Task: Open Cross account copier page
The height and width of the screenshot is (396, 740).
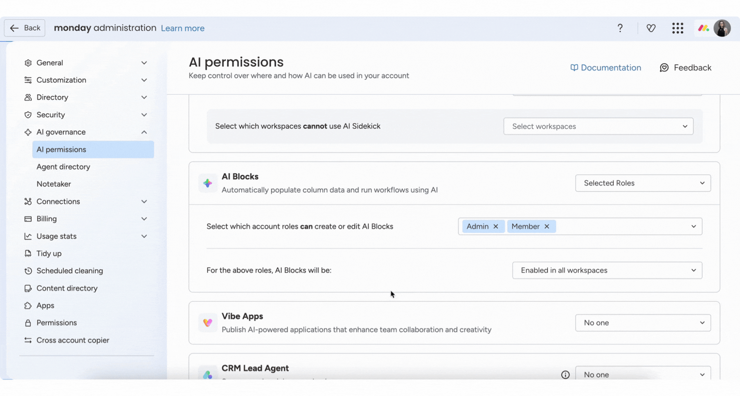Action: (73, 340)
